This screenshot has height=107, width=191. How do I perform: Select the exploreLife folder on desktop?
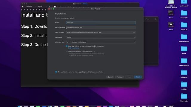pos(184,14)
